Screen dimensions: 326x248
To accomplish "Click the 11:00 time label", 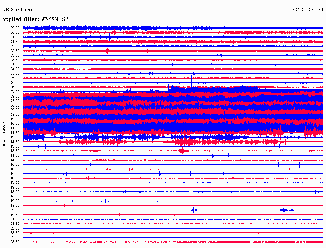I will [15, 128].
